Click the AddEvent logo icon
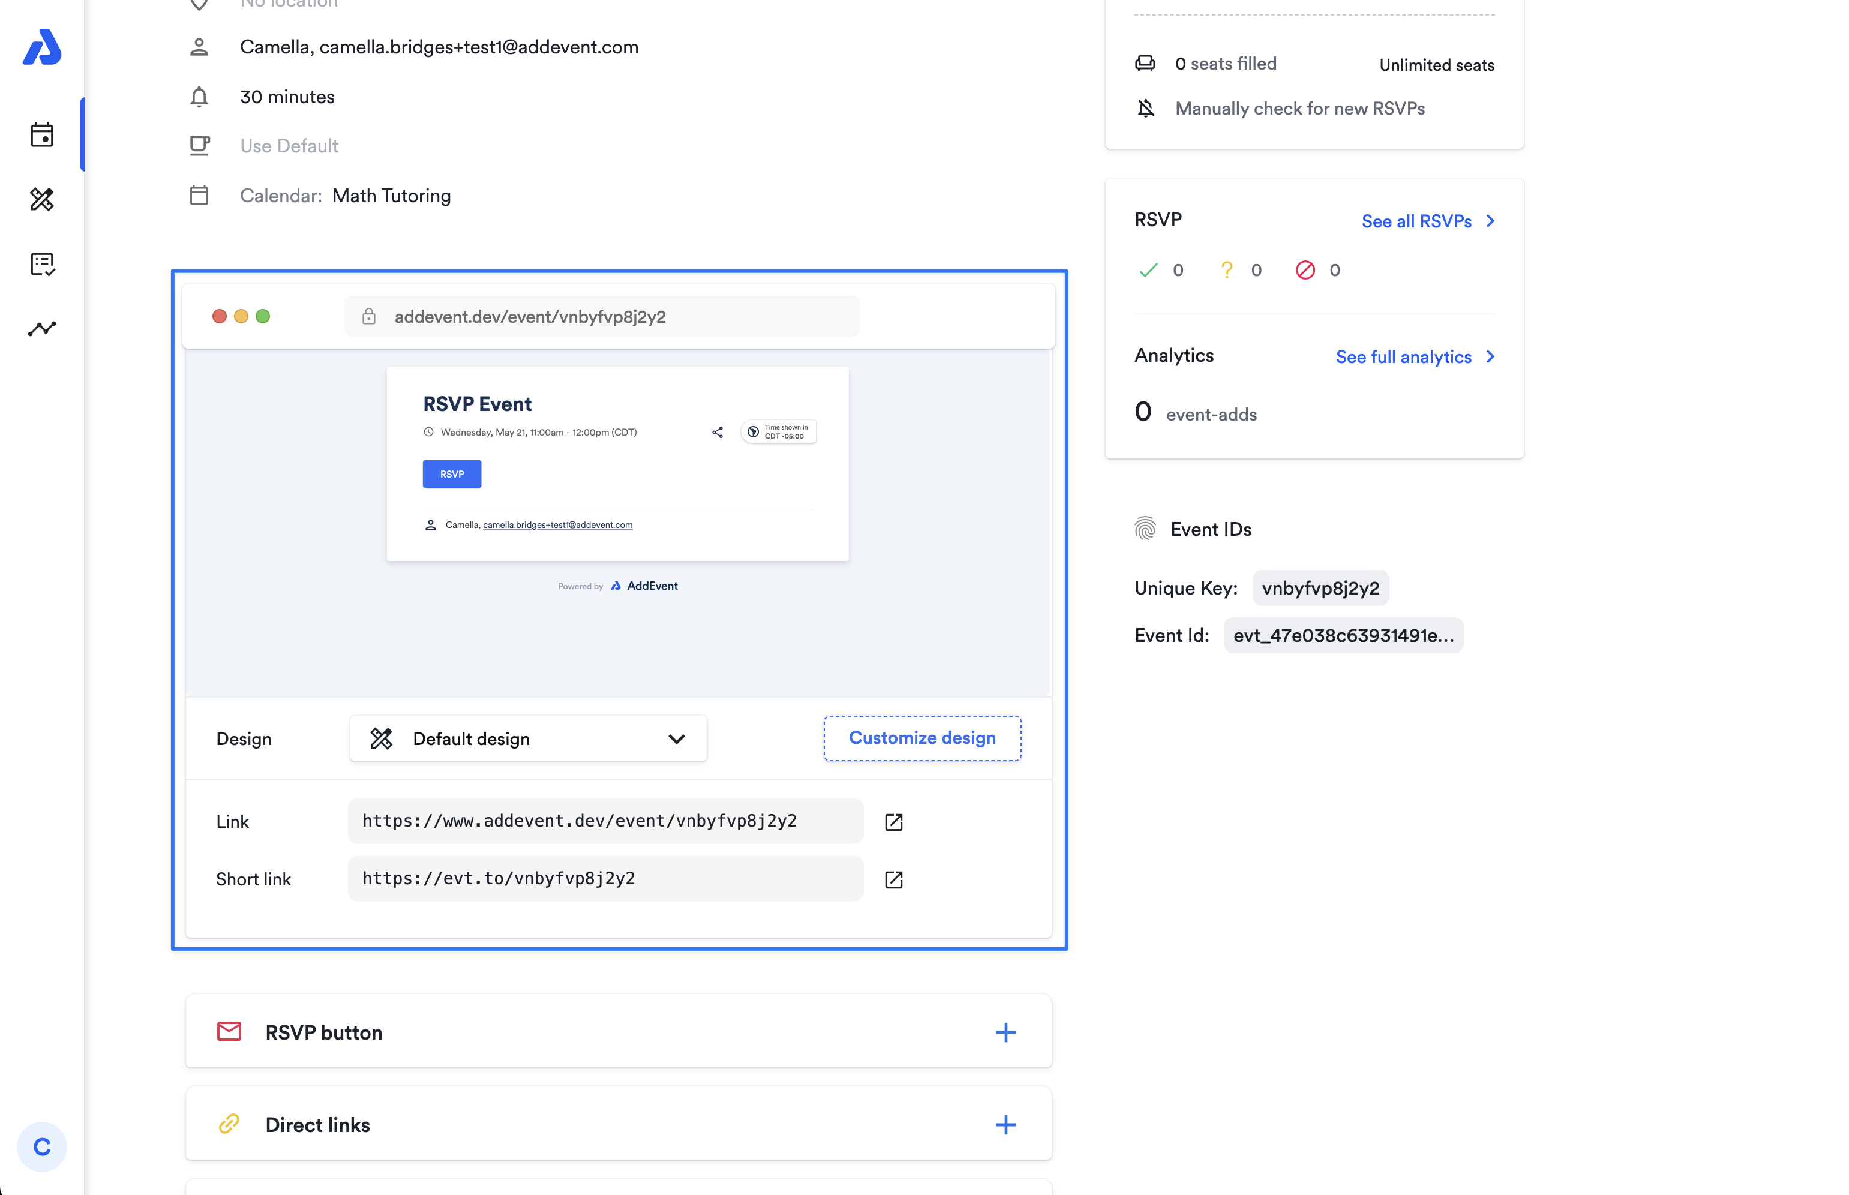This screenshot has height=1195, width=1849. tap(42, 48)
